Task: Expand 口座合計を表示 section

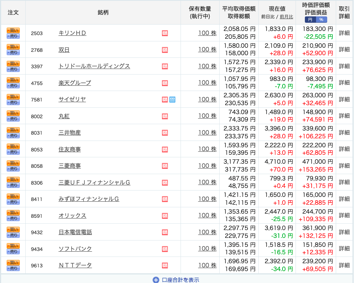Action: coord(176,280)
